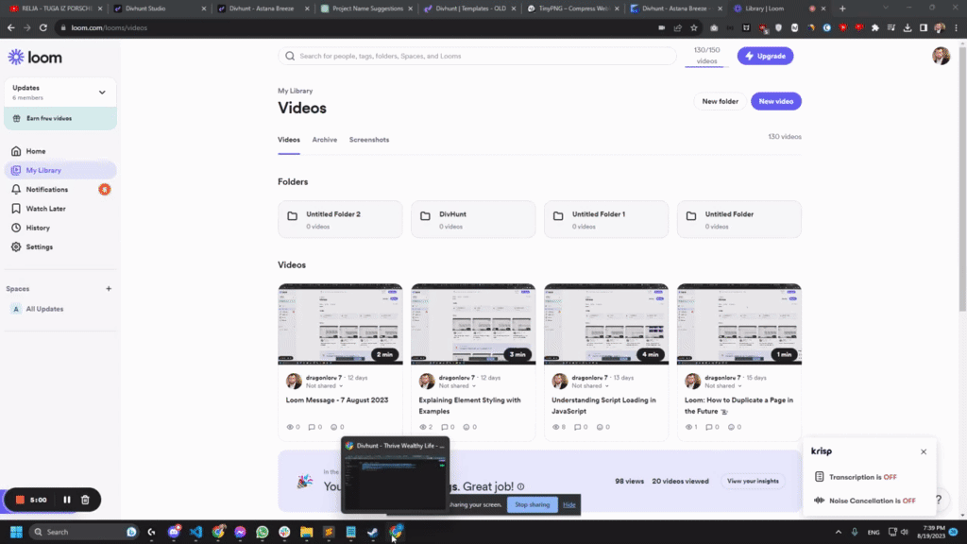Click the Great job info icon
The width and height of the screenshot is (967, 544).
(x=520, y=486)
